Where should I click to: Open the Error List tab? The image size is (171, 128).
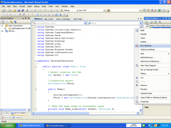[x=6, y=117]
